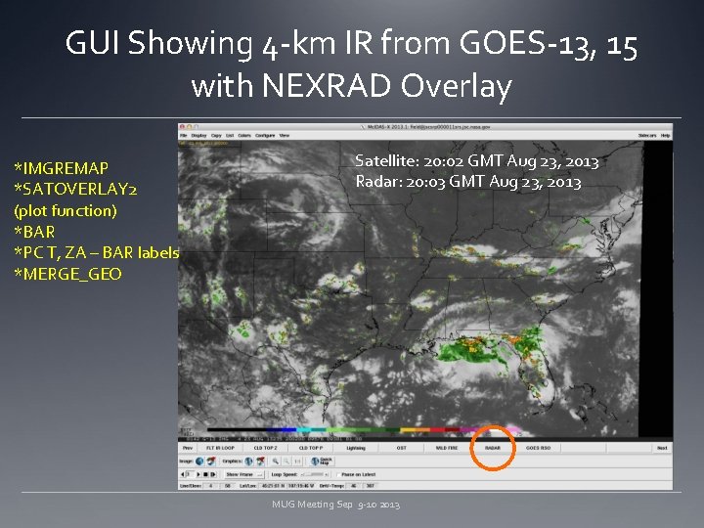Click the RADAR button
This screenshot has width=704, height=528.
click(x=493, y=448)
